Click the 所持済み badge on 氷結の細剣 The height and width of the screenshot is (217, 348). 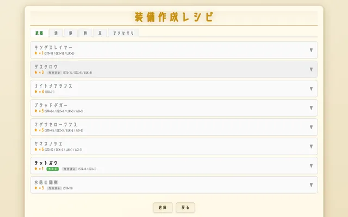(54, 188)
